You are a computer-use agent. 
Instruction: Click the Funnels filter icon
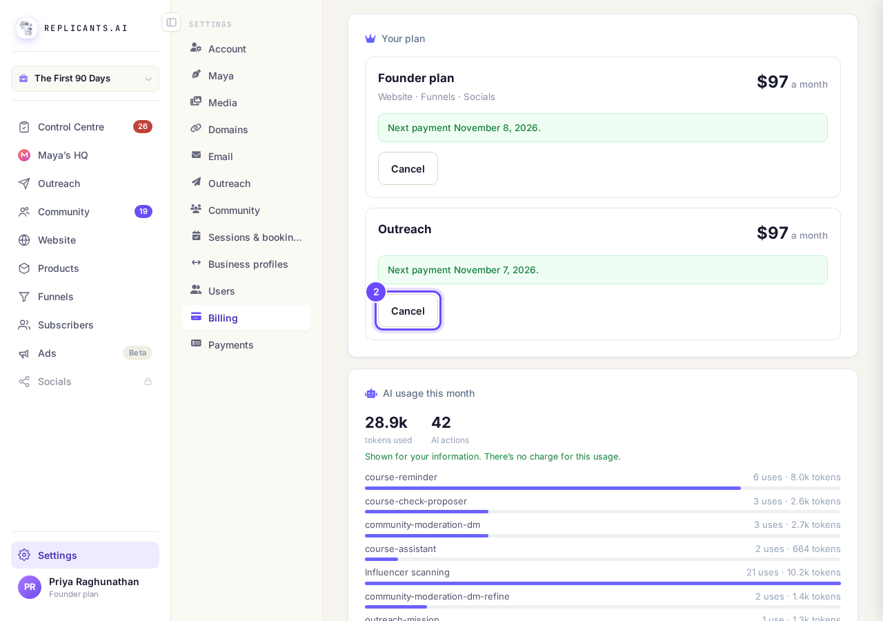(24, 297)
